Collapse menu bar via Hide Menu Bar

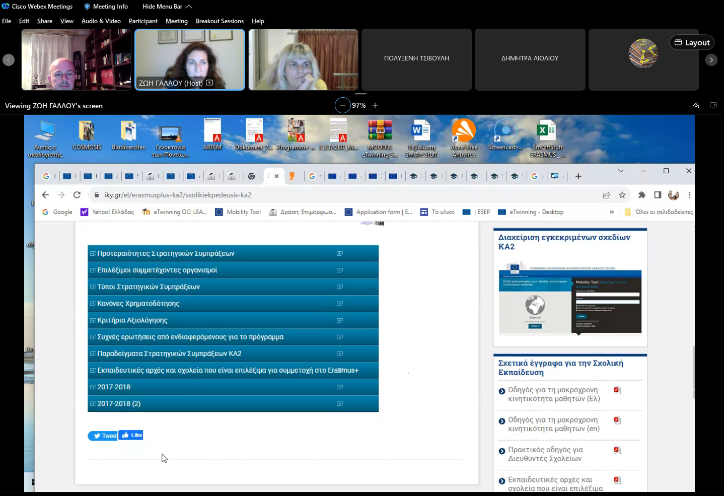pyautogui.click(x=167, y=7)
